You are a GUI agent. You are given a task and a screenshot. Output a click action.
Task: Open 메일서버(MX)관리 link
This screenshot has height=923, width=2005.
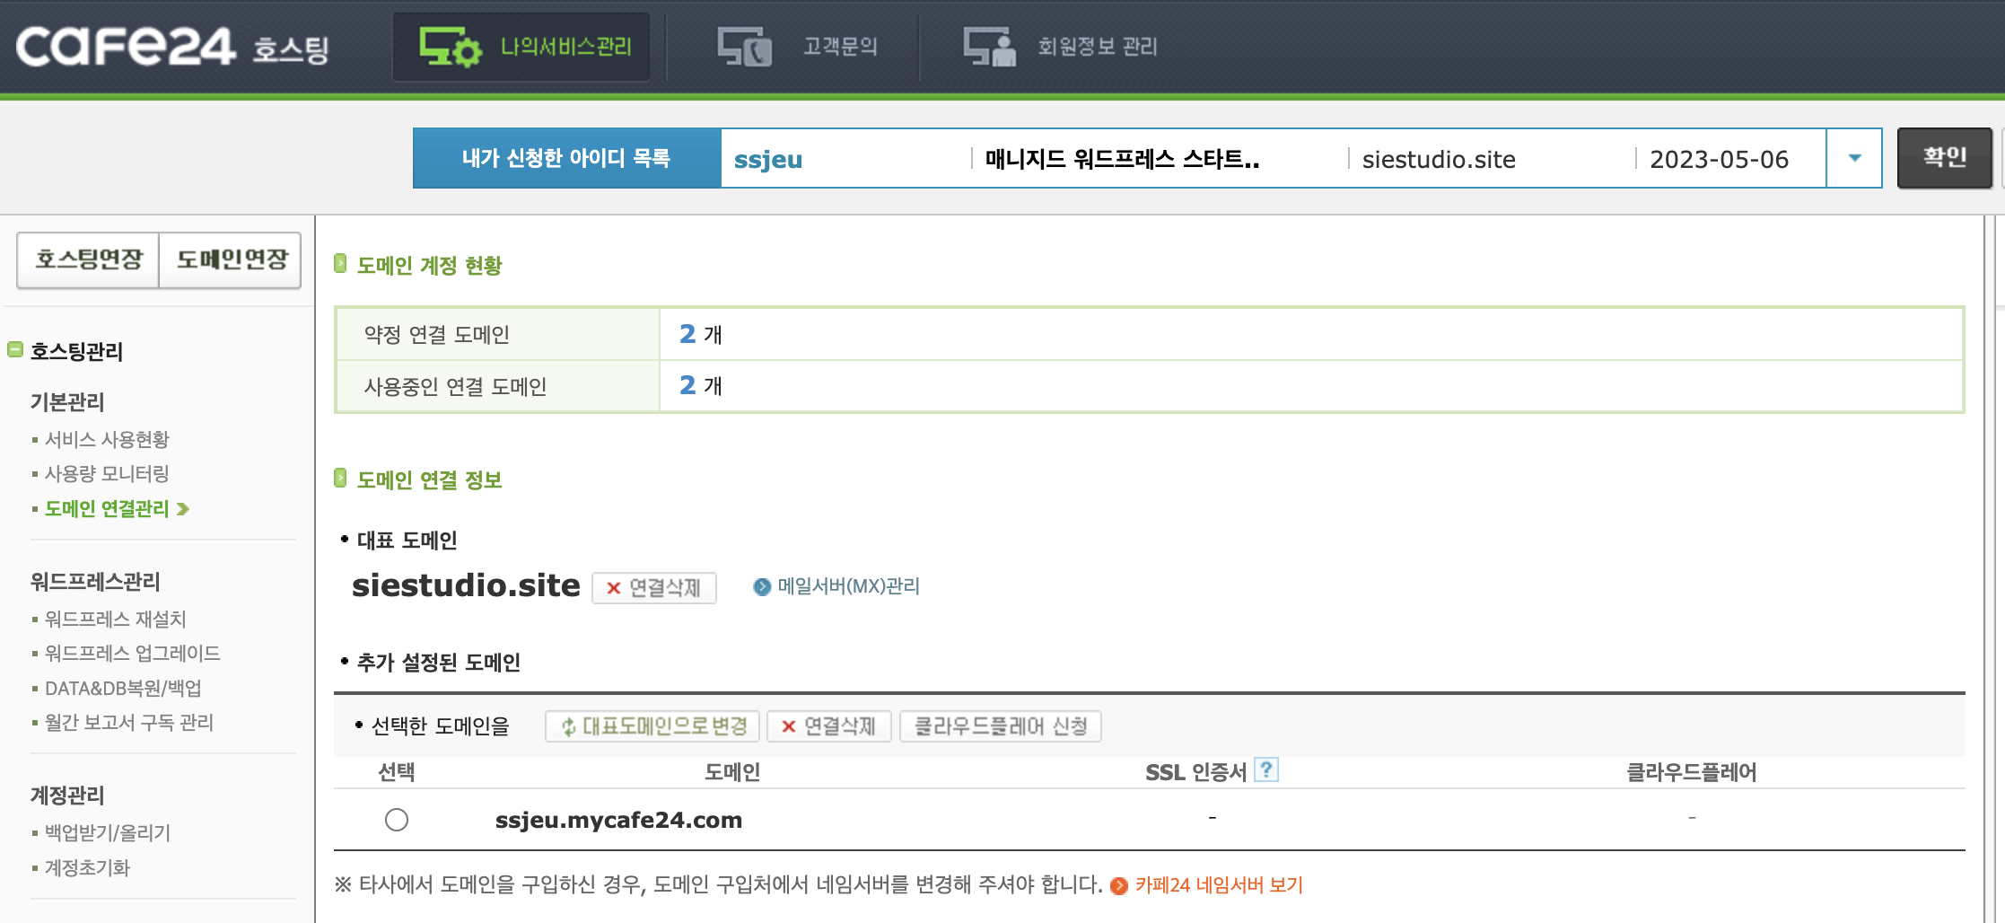(x=848, y=586)
